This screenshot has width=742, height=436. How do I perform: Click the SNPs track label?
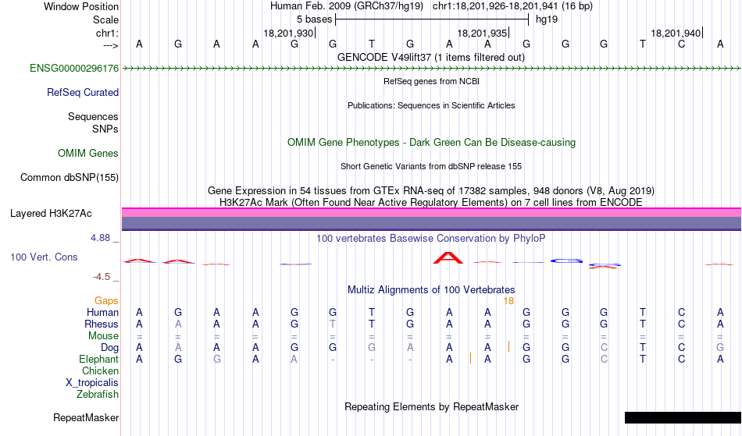click(x=105, y=129)
